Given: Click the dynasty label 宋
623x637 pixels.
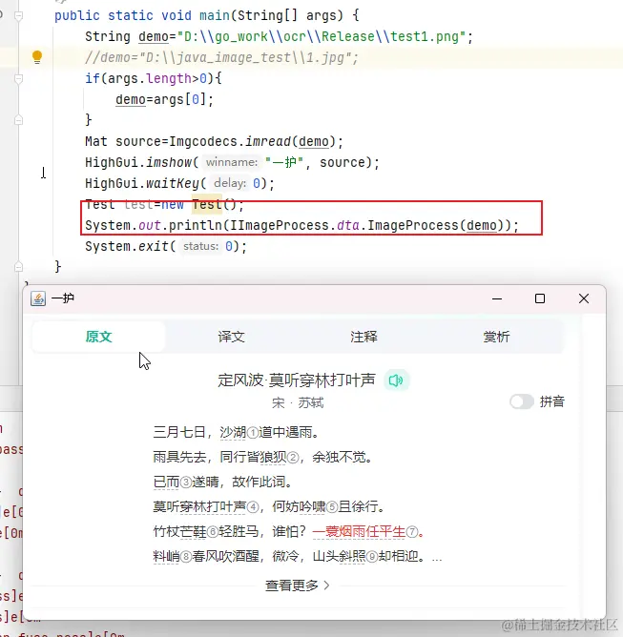Looking at the screenshot, I should pos(279,403).
